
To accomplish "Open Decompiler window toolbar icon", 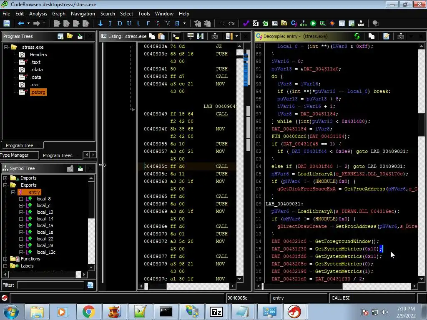I will (294, 23).
